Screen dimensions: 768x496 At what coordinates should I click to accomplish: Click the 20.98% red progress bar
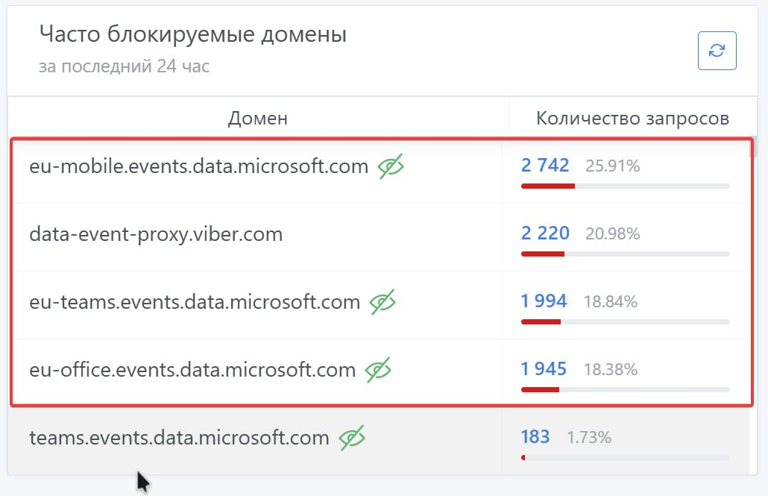pyautogui.click(x=543, y=254)
